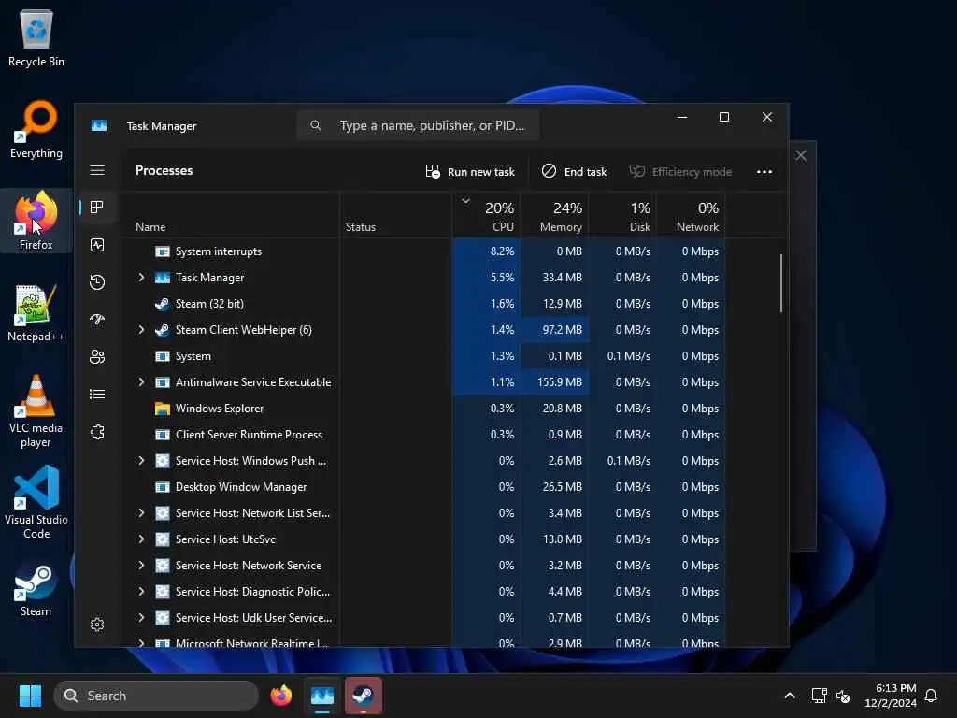Click the 8.2% CPU value
This screenshot has height=718, width=957.
[502, 251]
